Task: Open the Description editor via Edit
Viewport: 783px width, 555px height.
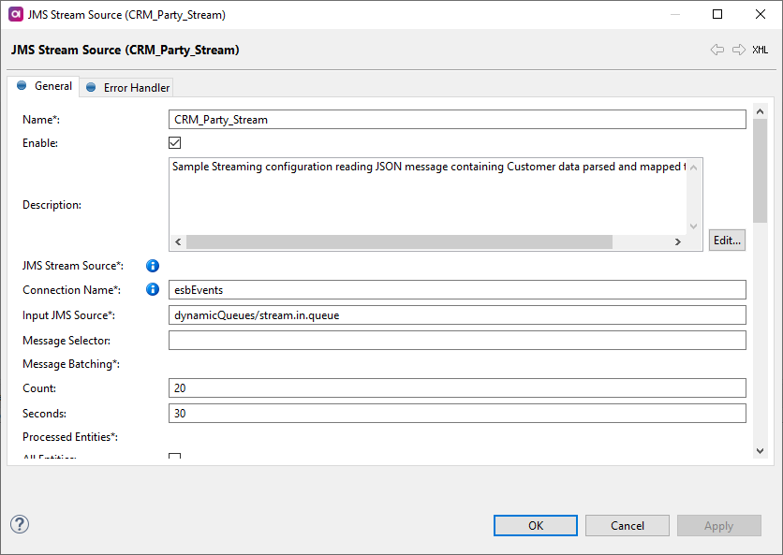Action: (727, 240)
